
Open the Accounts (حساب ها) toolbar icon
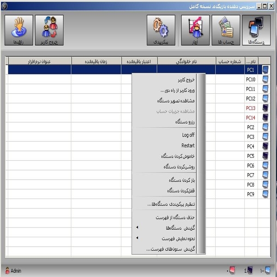226,30
